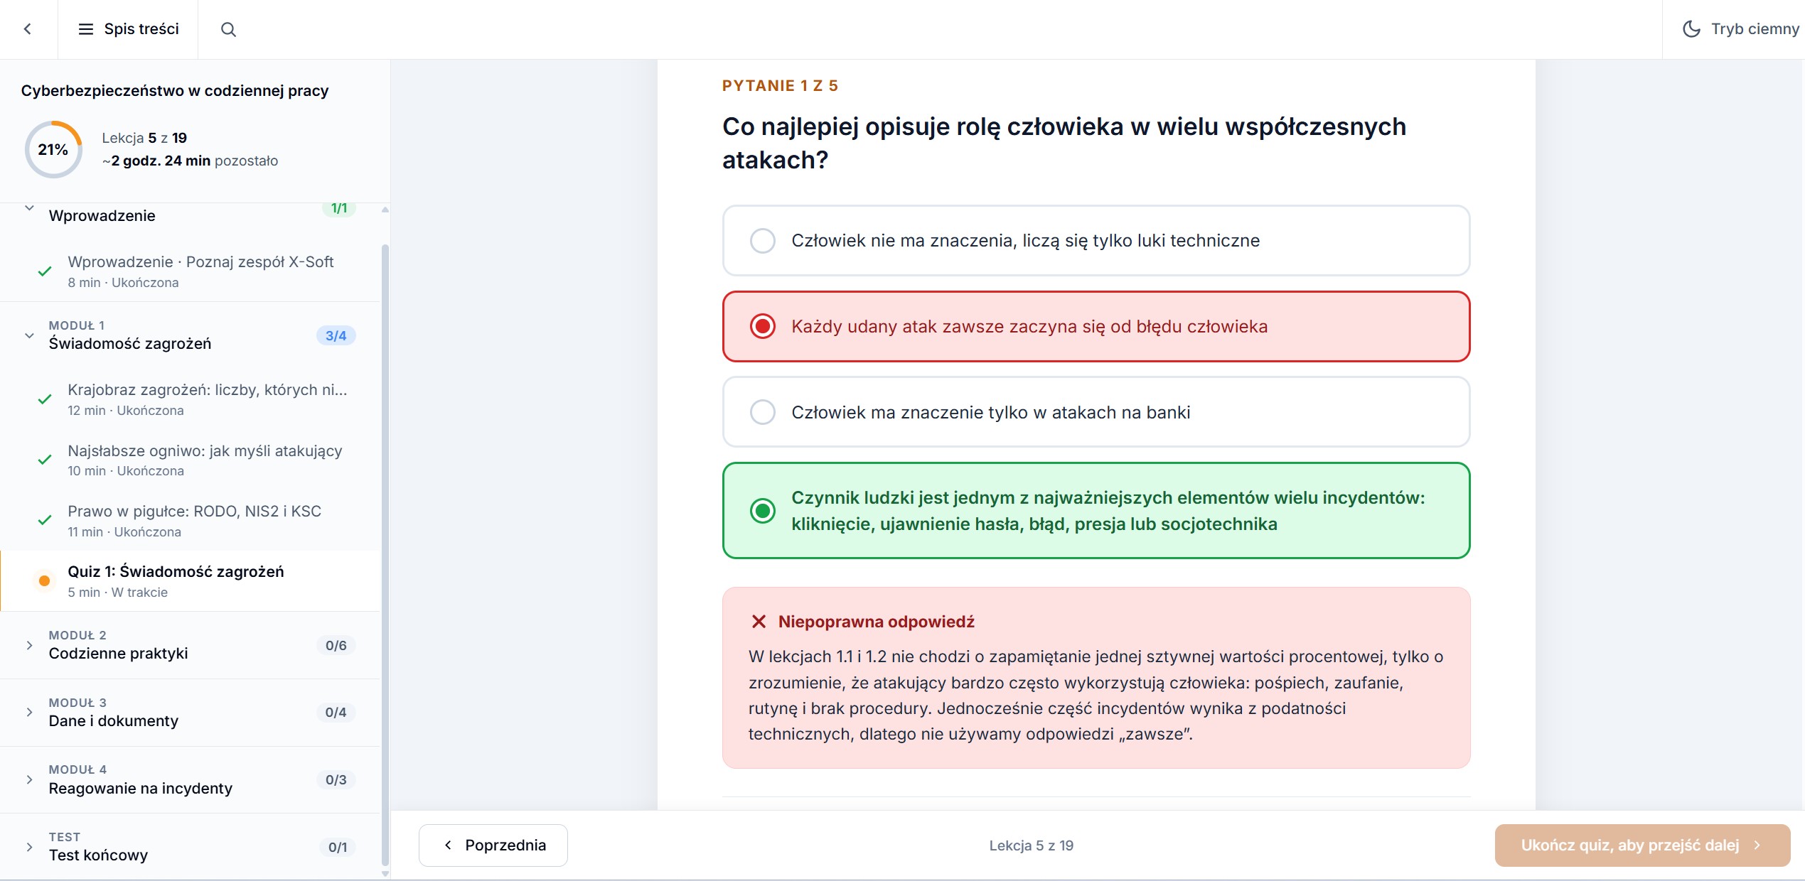Click the sidebar vertical scrollbar
Image resolution: width=1805 pixels, height=881 pixels.
point(385,554)
